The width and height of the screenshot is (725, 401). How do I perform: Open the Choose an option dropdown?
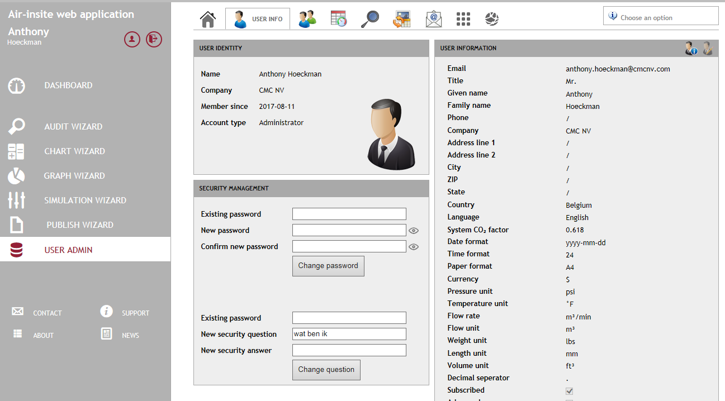coord(661,16)
